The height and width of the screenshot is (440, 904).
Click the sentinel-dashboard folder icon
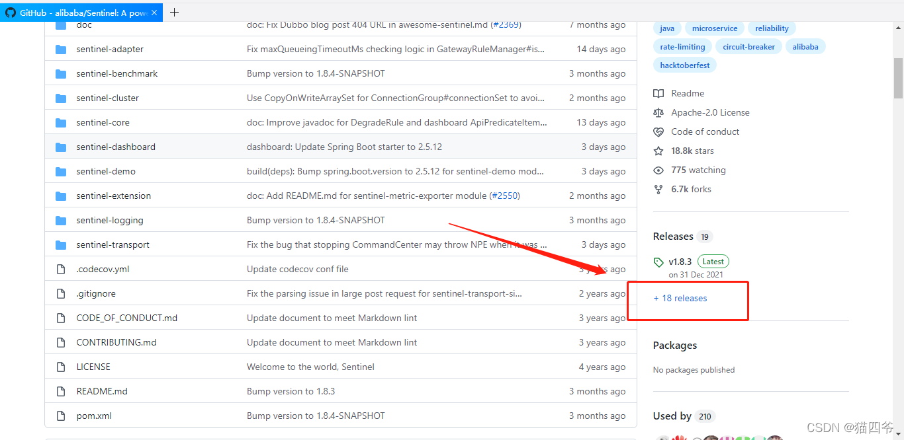click(61, 147)
